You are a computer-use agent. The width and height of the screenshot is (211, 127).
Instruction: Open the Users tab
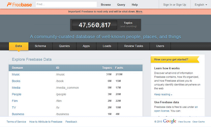[160, 46]
